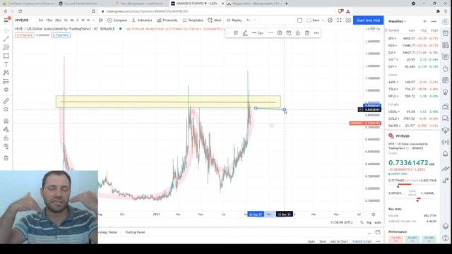Open chart settings gear in top toolbar
The image size is (452, 254).
pos(330,20)
